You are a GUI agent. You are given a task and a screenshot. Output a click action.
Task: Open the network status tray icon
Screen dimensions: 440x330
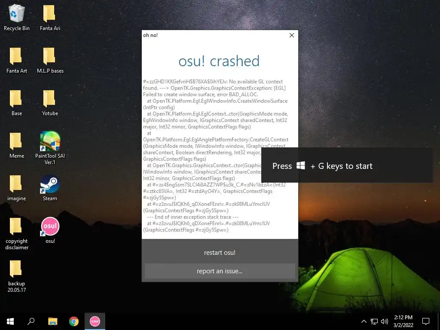[374, 321]
